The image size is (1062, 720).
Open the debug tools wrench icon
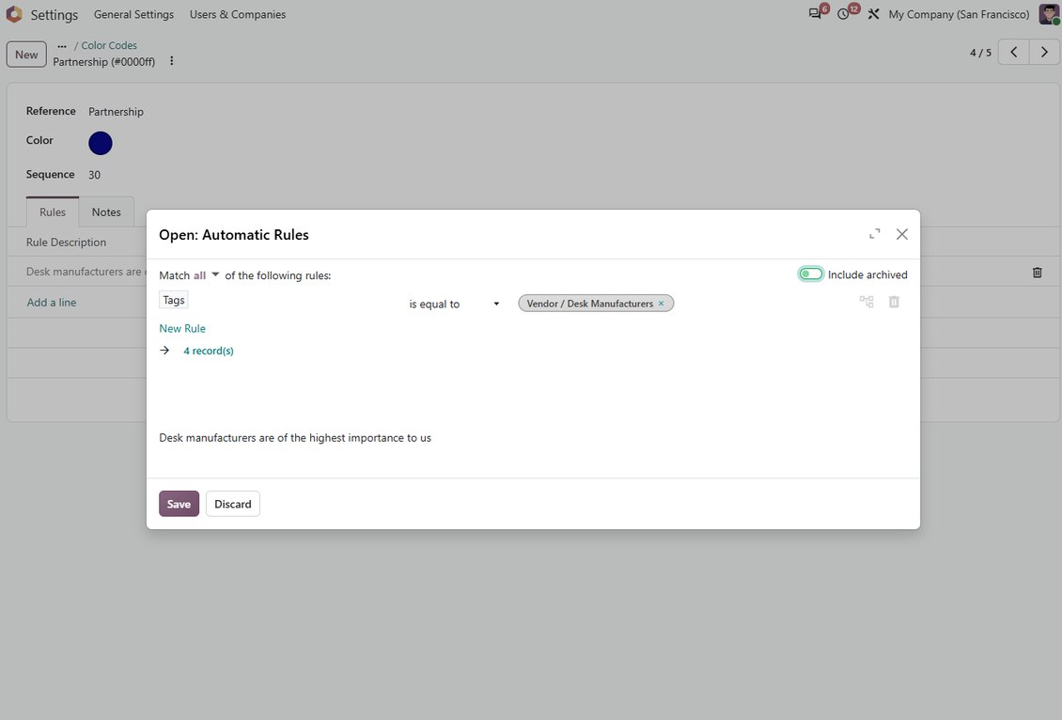coord(874,14)
